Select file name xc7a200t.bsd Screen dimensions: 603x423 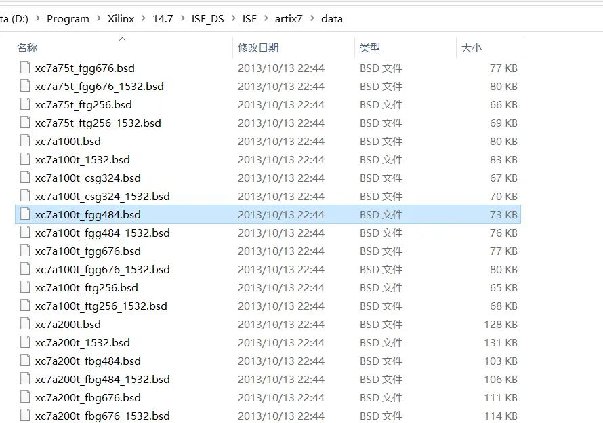tap(68, 324)
